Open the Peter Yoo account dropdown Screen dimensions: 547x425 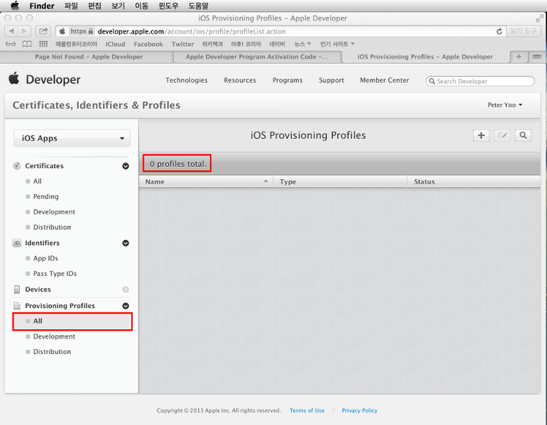tap(504, 105)
